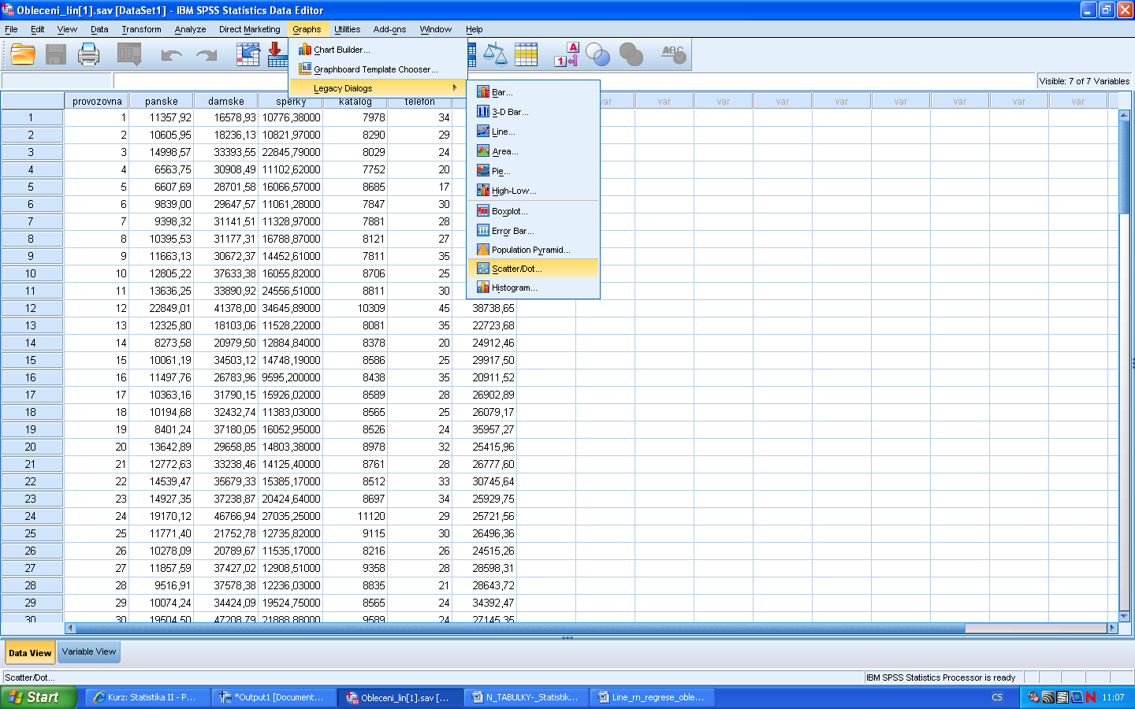Click the Go to variable icon with red arrow

(x=277, y=54)
